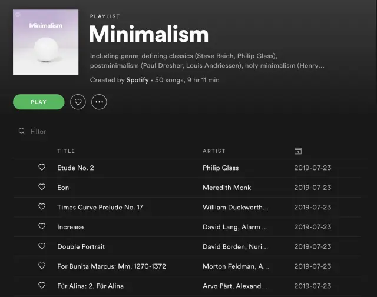Open the three-dots more options menu
Screen dimensions: 377x297
(99, 102)
